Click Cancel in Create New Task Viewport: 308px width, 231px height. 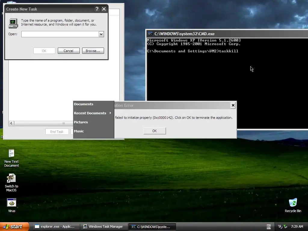[69, 51]
